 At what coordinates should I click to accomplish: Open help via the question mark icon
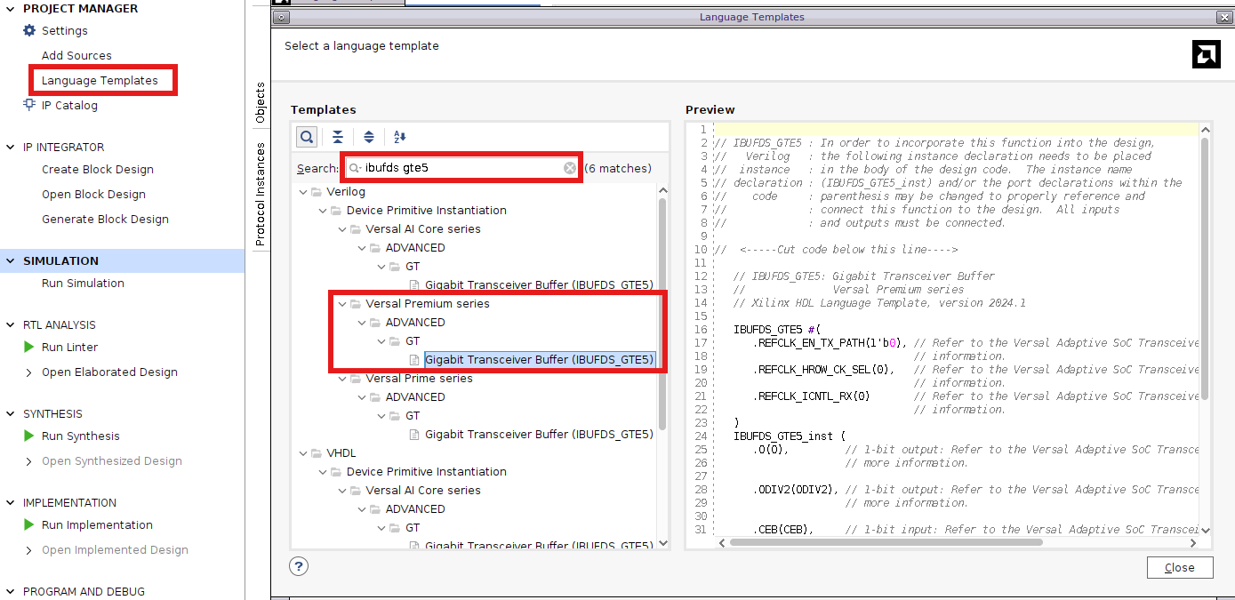298,565
